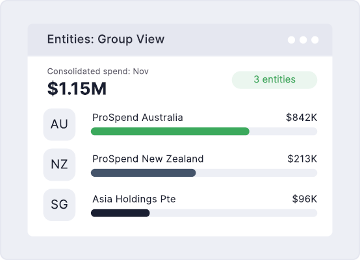
Task: Click the $1.15M consolidated total
Action: pyautogui.click(x=77, y=88)
